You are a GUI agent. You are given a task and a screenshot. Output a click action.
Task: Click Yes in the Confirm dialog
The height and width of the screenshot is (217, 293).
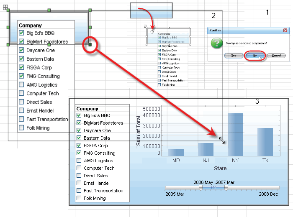click(x=234, y=56)
